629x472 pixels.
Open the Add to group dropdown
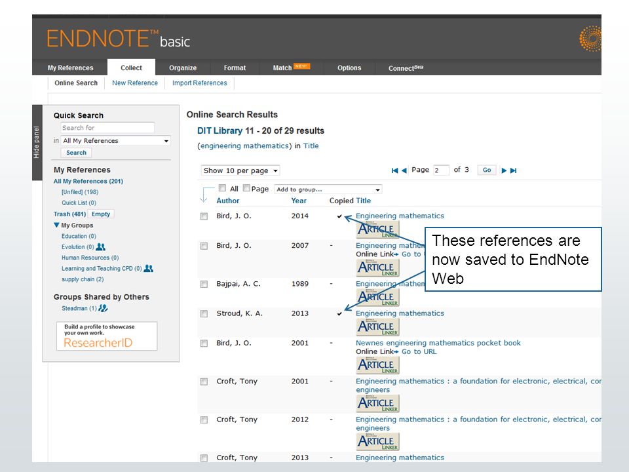[x=328, y=189]
